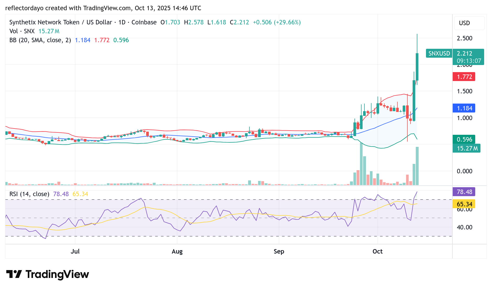
Task: Click the RSI legend value 78.48
Action: click(x=61, y=194)
